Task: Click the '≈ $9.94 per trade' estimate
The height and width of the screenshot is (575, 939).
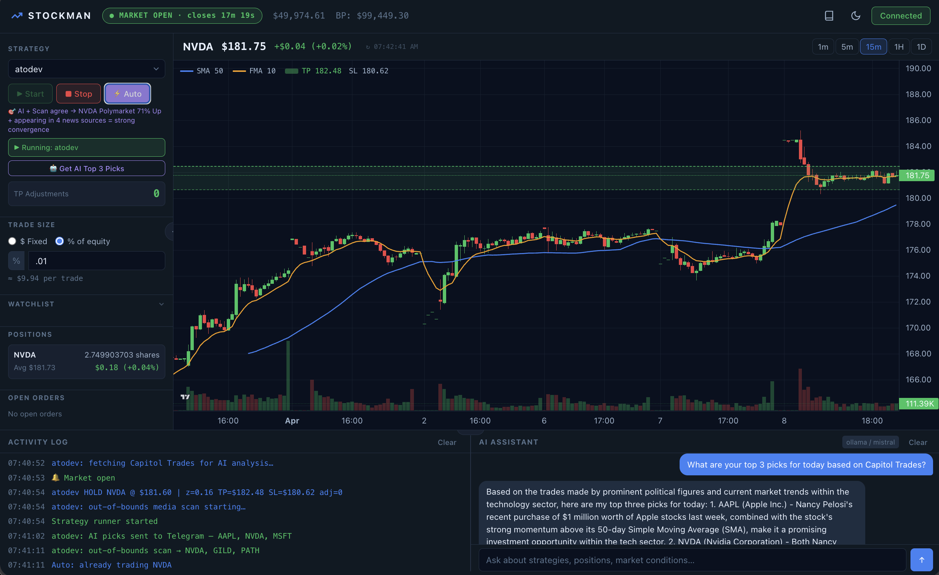Action: pos(45,278)
